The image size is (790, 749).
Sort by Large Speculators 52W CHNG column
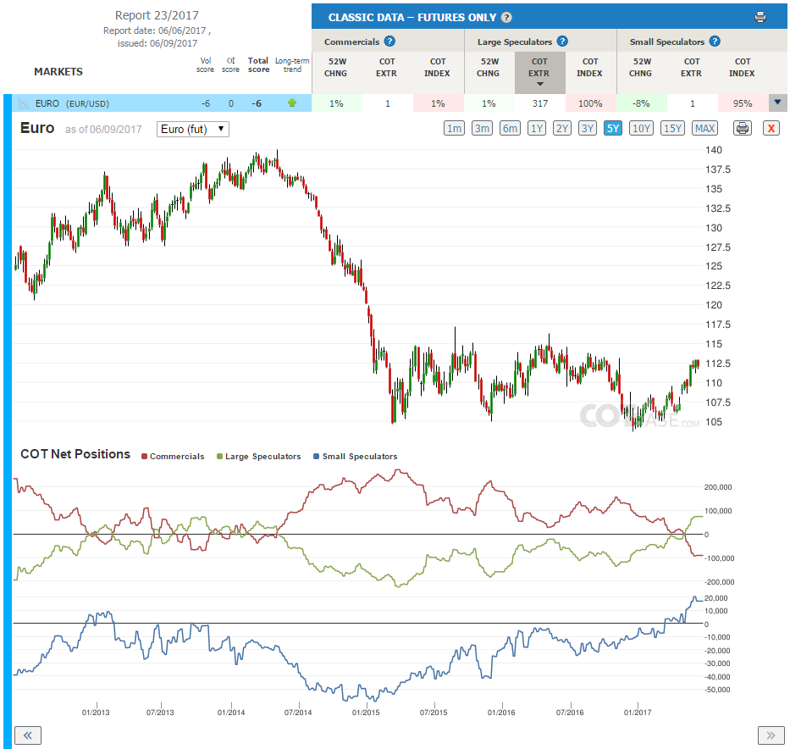pyautogui.click(x=489, y=67)
